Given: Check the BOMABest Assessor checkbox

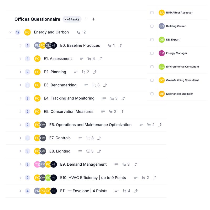Looking at the screenshot, I should (x=152, y=13).
